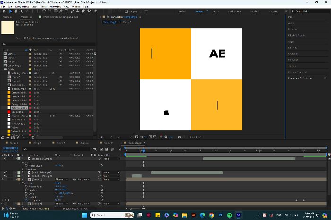331x220 pixels.
Task: Select the Pen tool
Action: click(61, 11)
